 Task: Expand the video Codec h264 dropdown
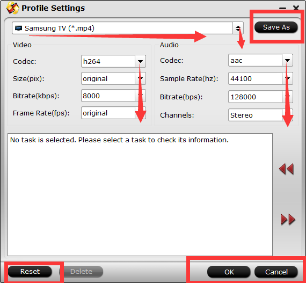(x=140, y=61)
